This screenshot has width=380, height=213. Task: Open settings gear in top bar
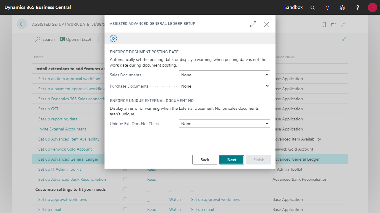342,7
